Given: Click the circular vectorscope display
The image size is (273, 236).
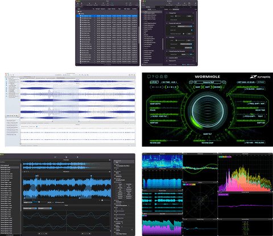Looking at the screenshot, I should click(x=200, y=201).
